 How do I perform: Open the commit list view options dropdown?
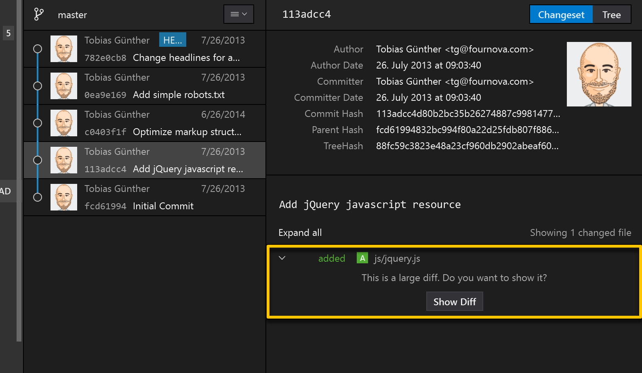tap(238, 14)
